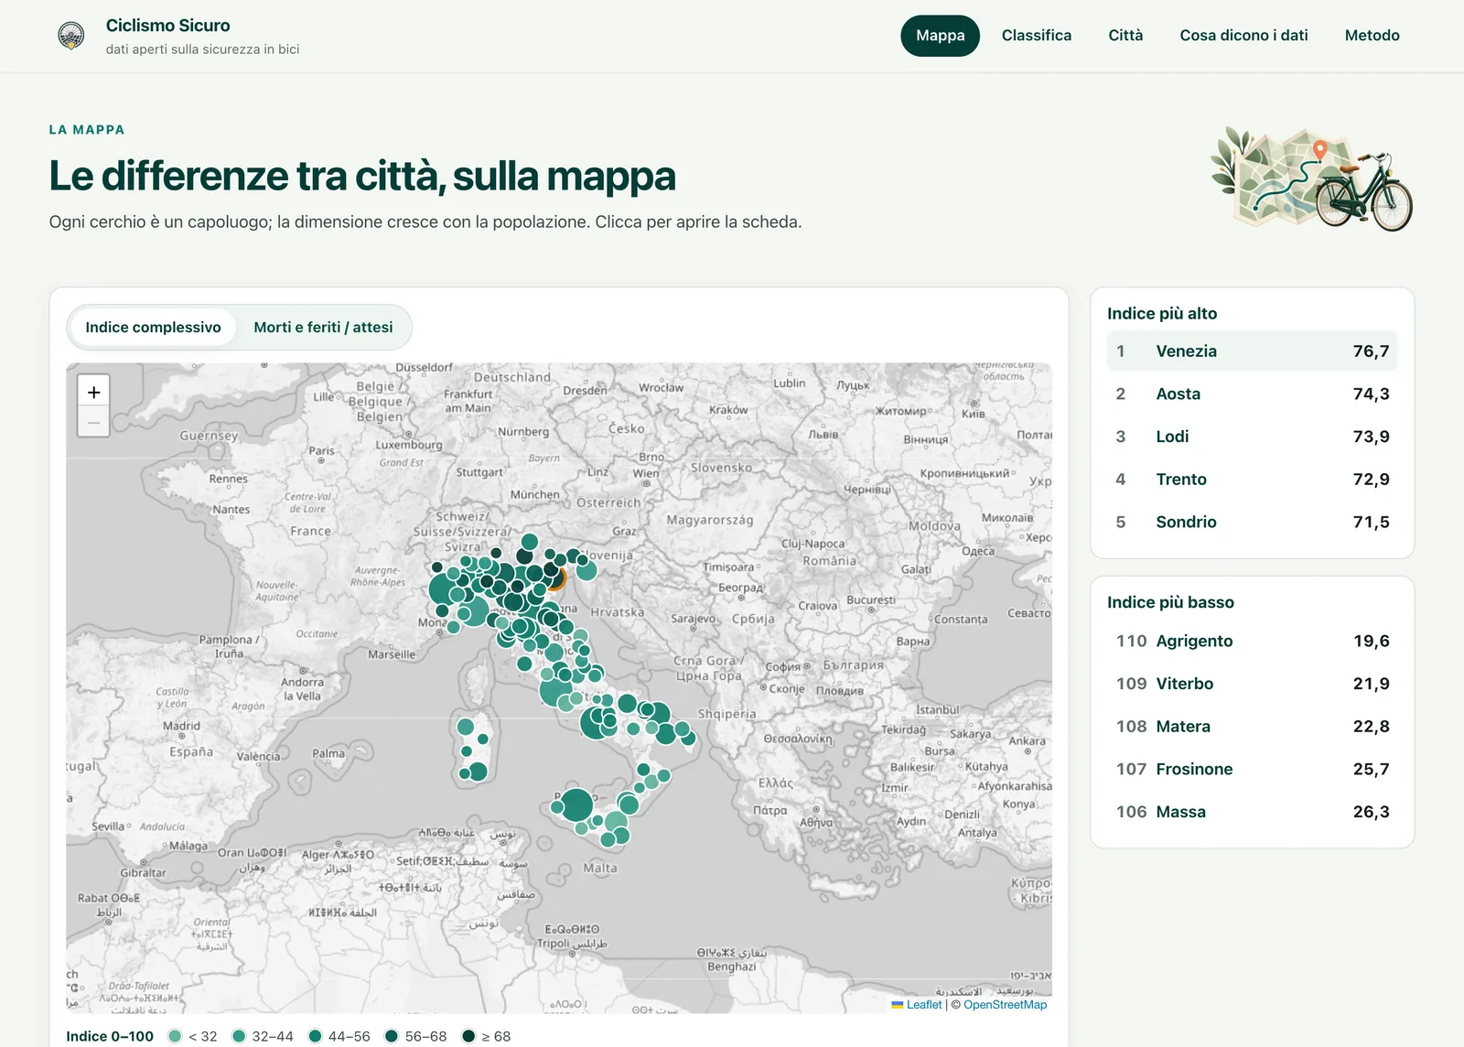1464x1047 pixels.
Task: Select the Aosta ranking row
Action: (x=1252, y=394)
